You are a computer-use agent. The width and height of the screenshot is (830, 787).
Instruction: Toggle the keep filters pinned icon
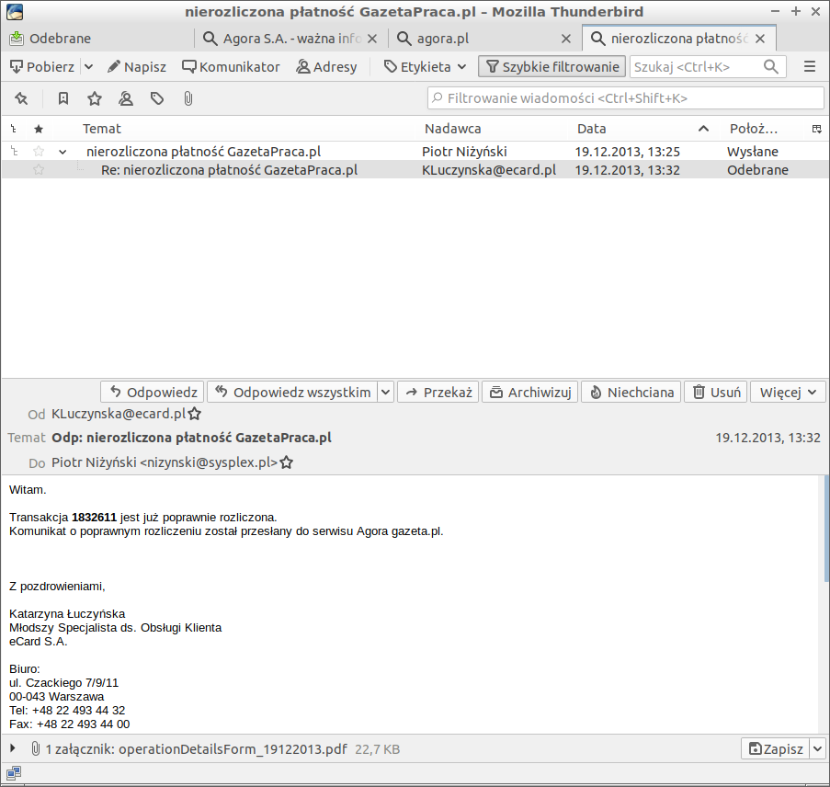[x=21, y=98]
